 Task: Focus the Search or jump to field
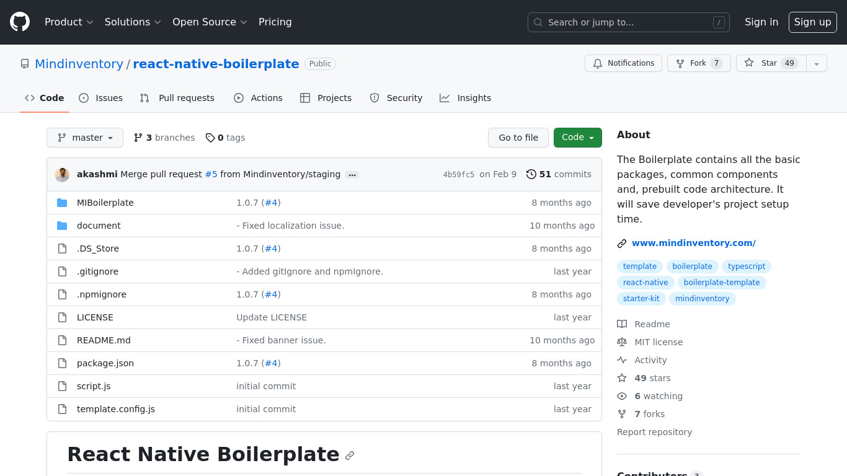(x=628, y=22)
